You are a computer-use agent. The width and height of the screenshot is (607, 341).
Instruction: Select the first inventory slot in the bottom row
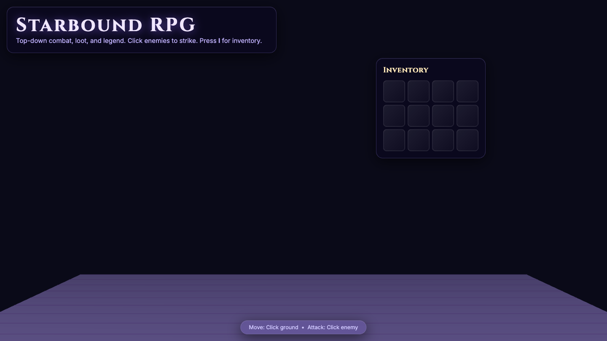[x=394, y=140]
